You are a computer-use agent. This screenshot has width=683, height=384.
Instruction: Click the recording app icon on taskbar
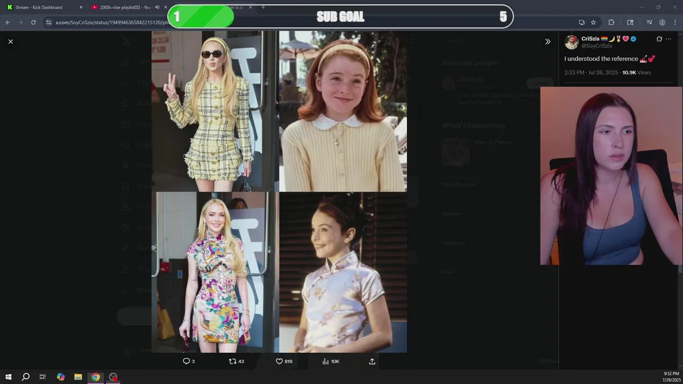pyautogui.click(x=113, y=377)
